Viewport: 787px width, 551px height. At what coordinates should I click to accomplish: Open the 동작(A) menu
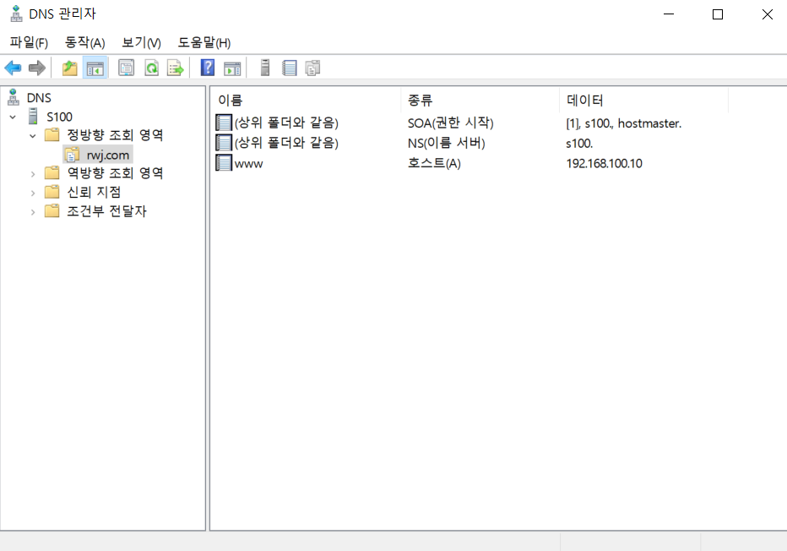coord(84,43)
